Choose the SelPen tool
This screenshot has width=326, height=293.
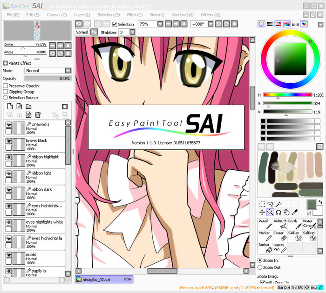295,236
